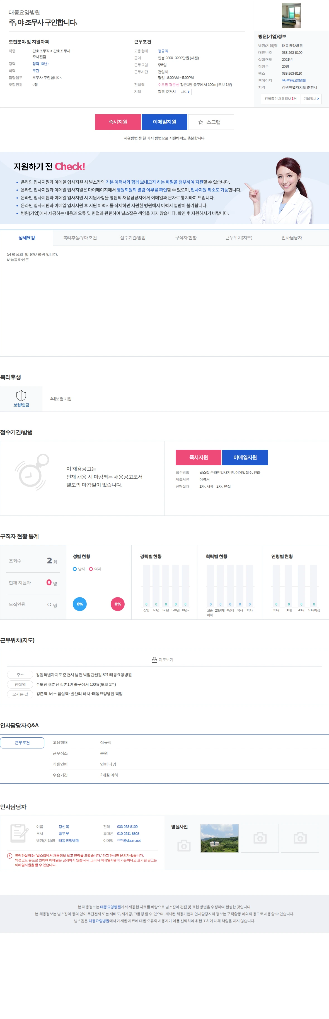Click the 여자 legend marker in 성별 현황
This screenshot has width=329, height=1019.
click(x=91, y=569)
